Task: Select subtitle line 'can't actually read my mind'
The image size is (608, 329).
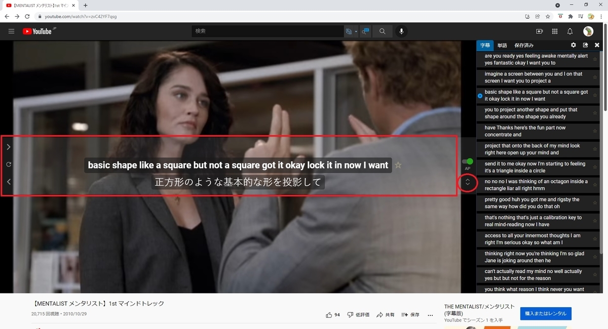Action: pyautogui.click(x=538, y=275)
